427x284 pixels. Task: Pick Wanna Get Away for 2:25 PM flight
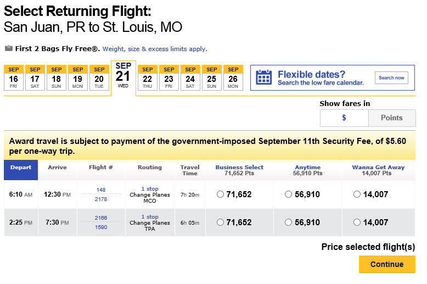point(357,222)
